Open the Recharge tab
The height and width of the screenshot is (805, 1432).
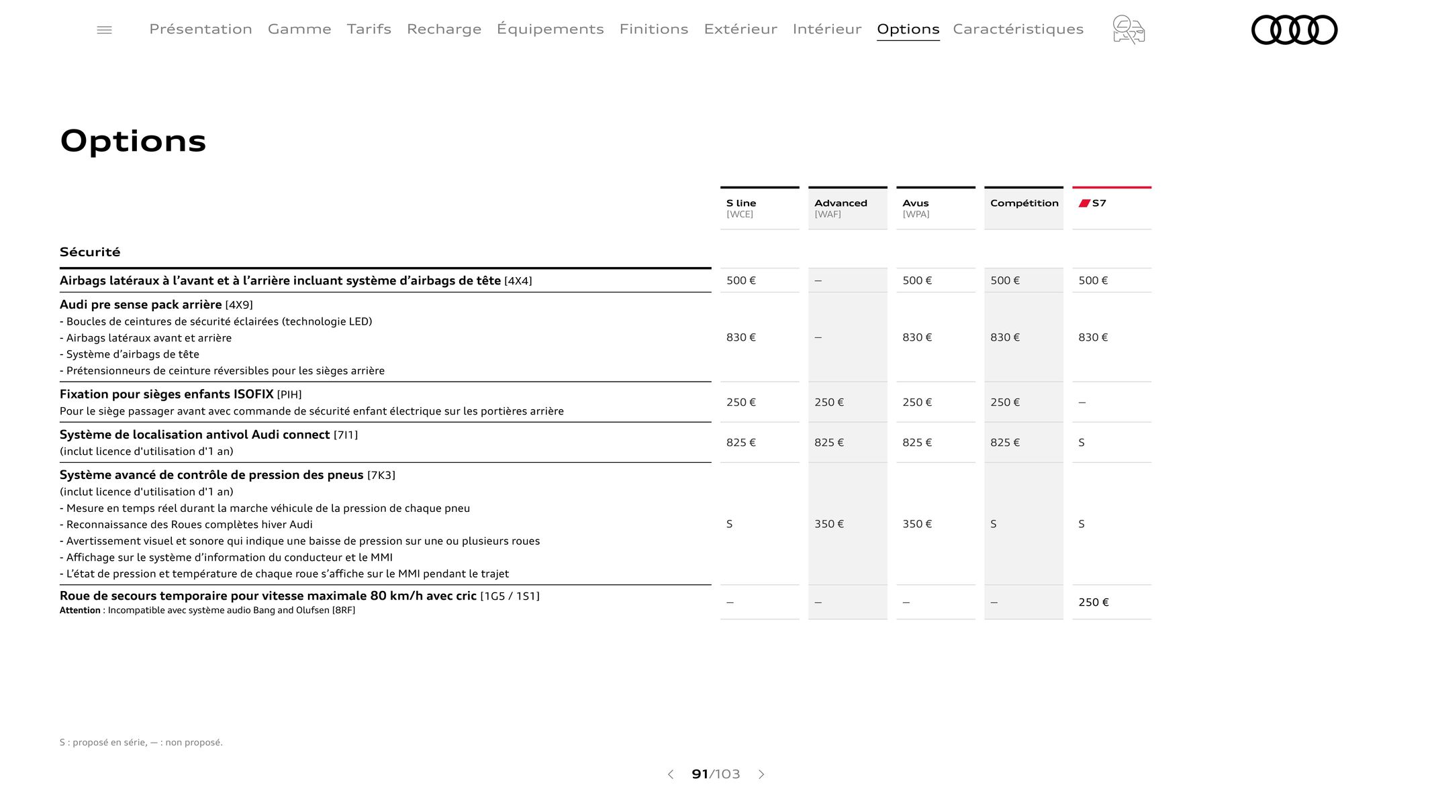(x=444, y=29)
